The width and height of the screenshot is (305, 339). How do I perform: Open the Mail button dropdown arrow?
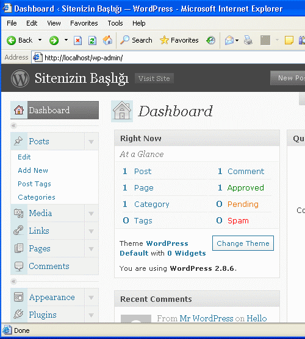click(237, 40)
